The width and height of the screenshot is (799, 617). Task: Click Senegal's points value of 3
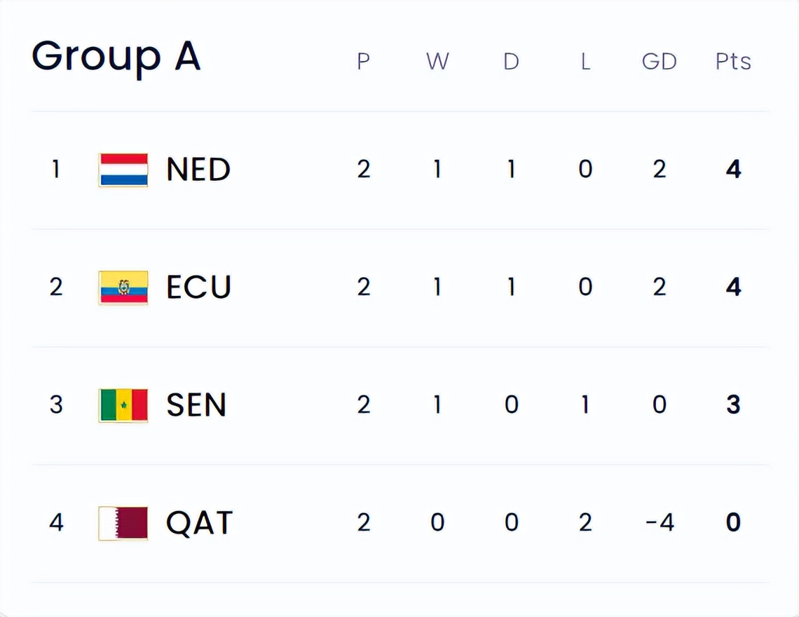click(x=733, y=405)
